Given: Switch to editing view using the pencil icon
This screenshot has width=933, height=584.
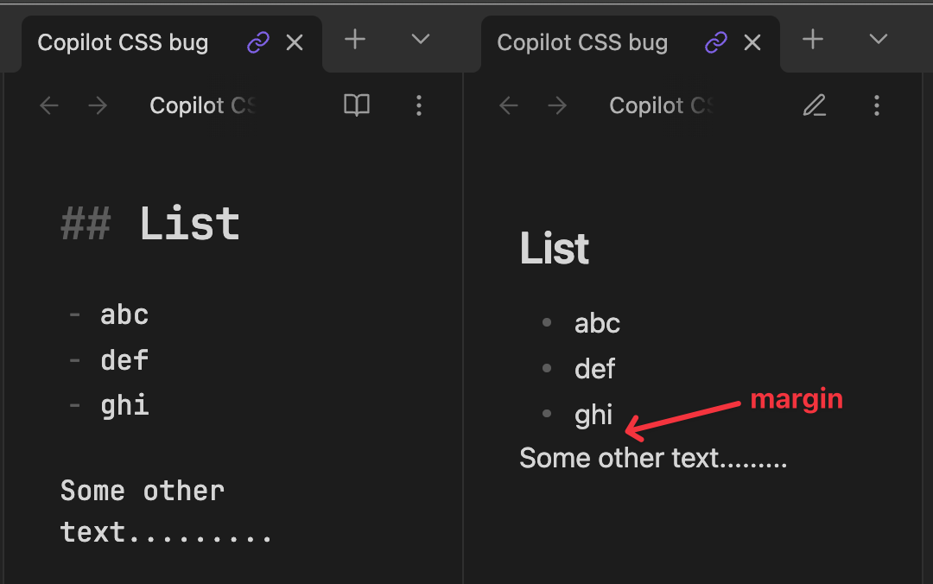Looking at the screenshot, I should click(x=815, y=105).
